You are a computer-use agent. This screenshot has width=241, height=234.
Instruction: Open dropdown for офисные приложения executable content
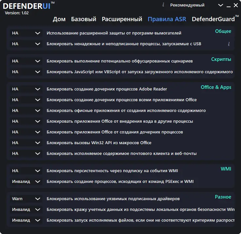[26, 111]
